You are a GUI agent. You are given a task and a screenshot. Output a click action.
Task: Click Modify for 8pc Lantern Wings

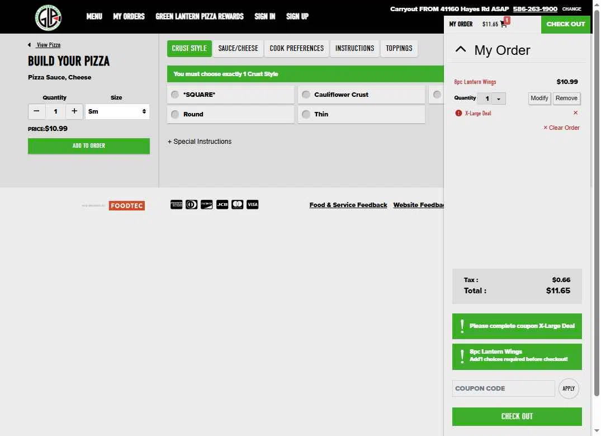tap(540, 99)
